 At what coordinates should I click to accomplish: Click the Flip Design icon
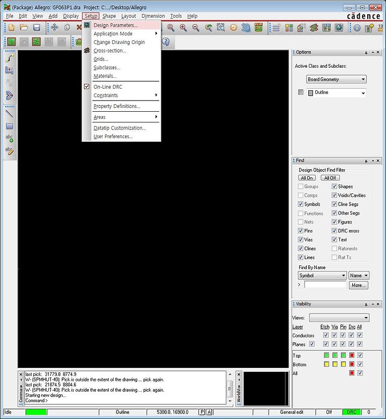[258, 27]
